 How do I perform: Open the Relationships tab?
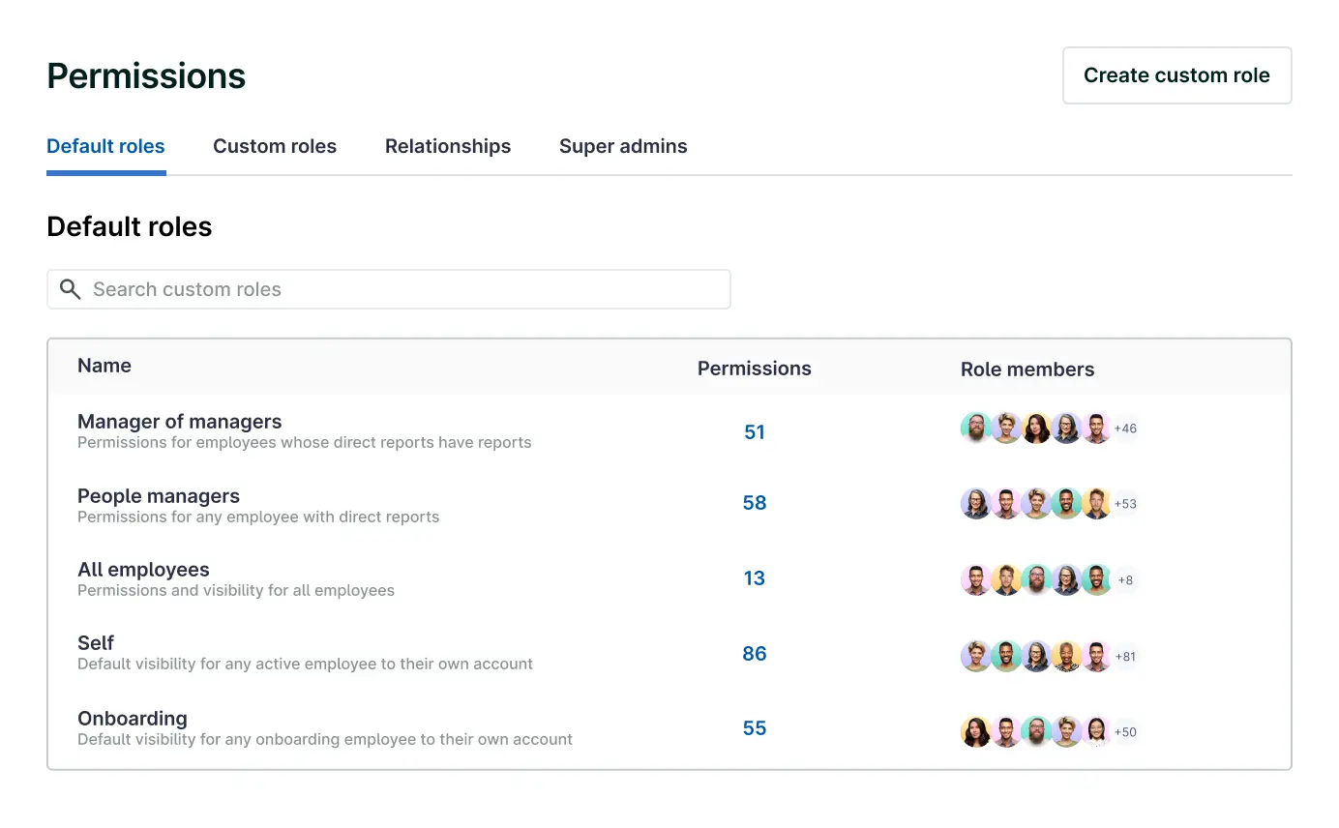click(x=448, y=146)
